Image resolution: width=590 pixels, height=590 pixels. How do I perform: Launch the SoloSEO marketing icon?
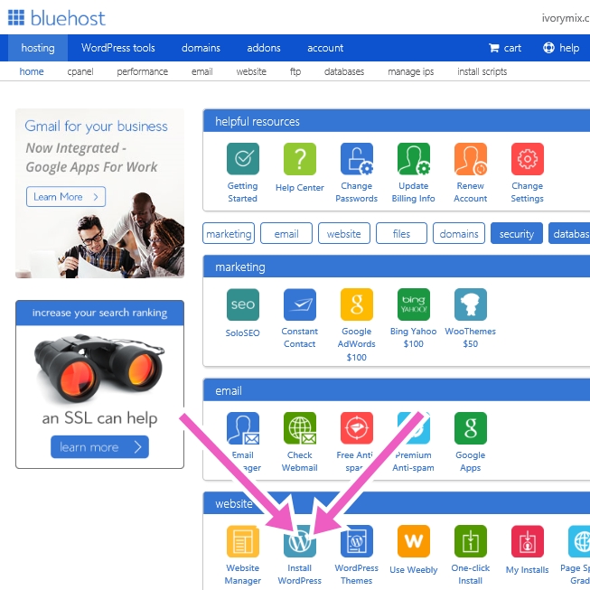243,304
